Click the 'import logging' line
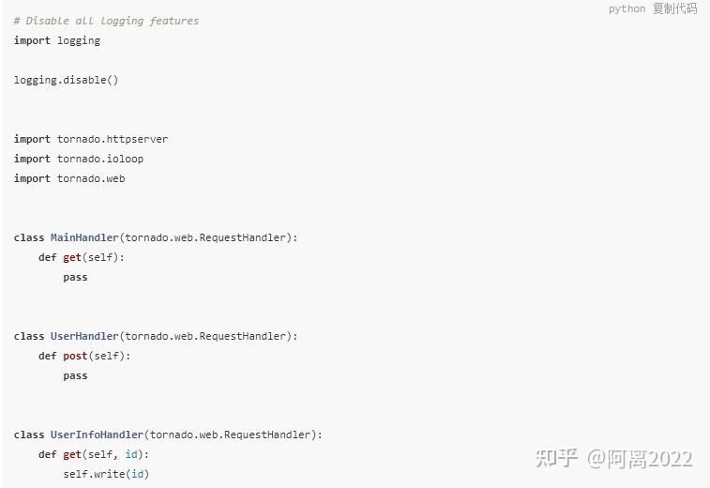Screen dimensions: 710x488 click(57, 40)
